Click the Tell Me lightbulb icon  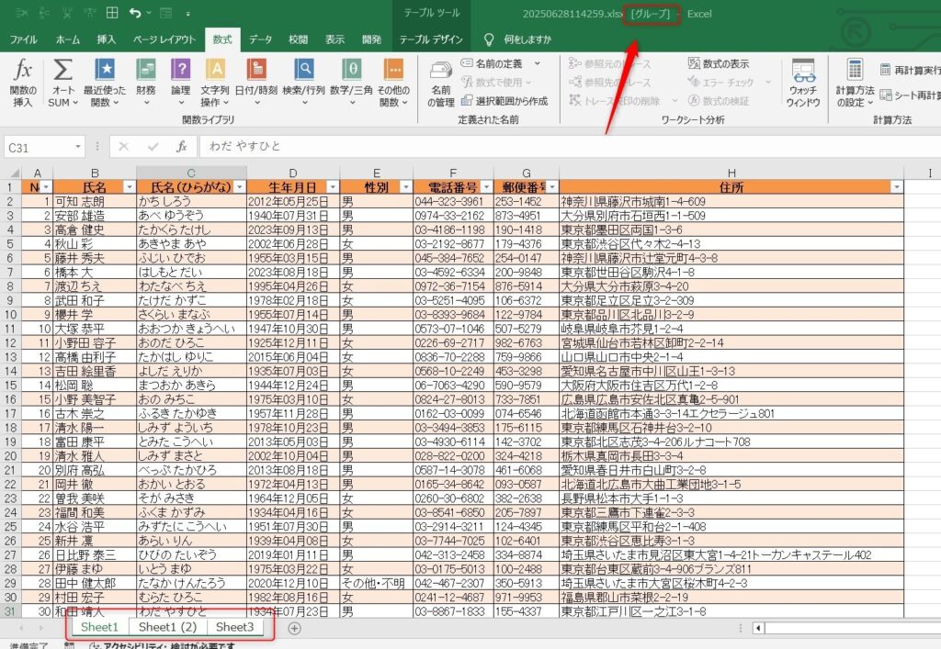coord(489,39)
